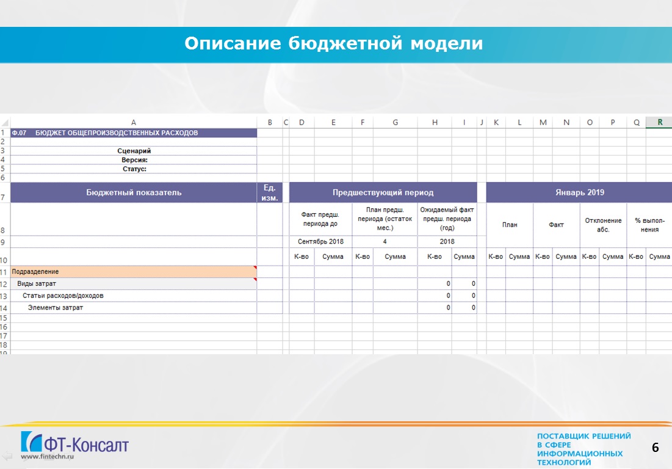Select column K header

pos(496,122)
